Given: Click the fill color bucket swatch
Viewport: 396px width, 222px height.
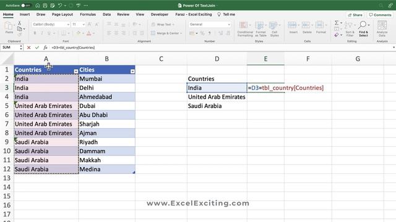Looking at the screenshot, I should (79, 33).
